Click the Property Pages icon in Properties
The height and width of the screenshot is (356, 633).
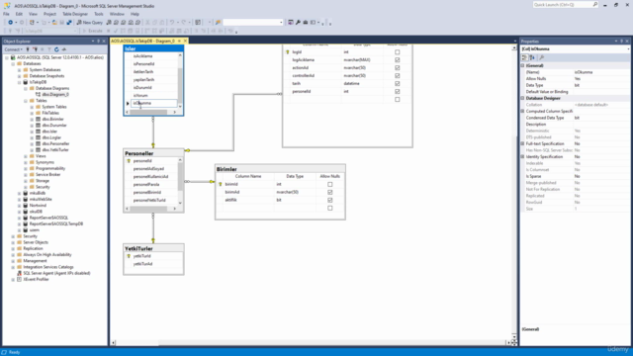click(542, 57)
